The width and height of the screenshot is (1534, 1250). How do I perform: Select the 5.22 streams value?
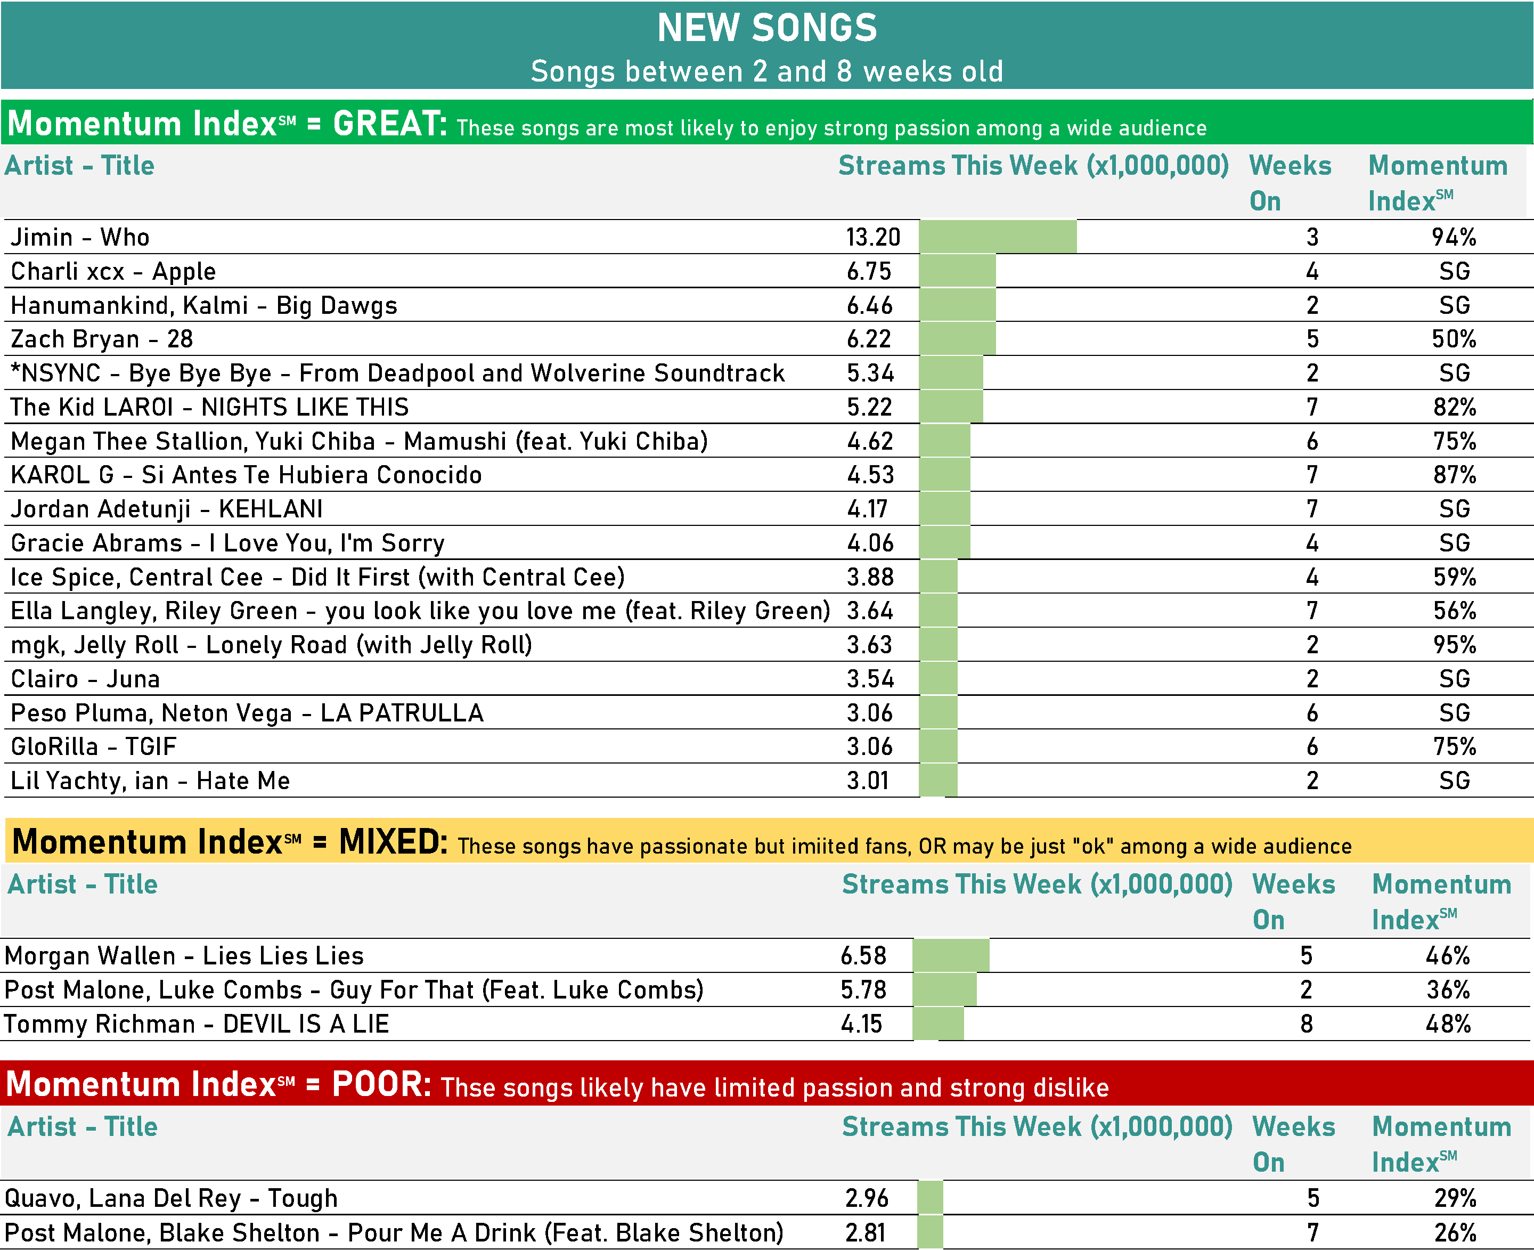coord(869,407)
